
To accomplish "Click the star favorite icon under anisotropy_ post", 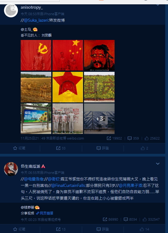I will tap(15, 148).
